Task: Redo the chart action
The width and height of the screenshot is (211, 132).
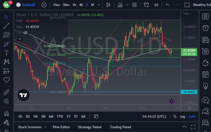Action: tap(177, 5)
